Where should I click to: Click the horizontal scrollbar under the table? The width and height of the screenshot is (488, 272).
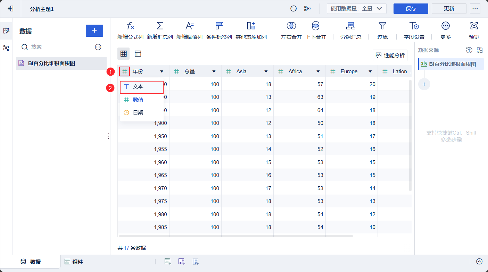pyautogui.click(x=236, y=236)
